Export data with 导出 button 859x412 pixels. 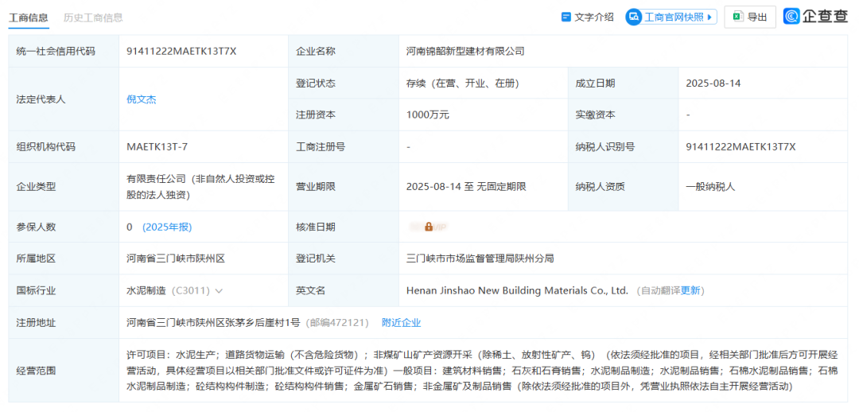750,17
